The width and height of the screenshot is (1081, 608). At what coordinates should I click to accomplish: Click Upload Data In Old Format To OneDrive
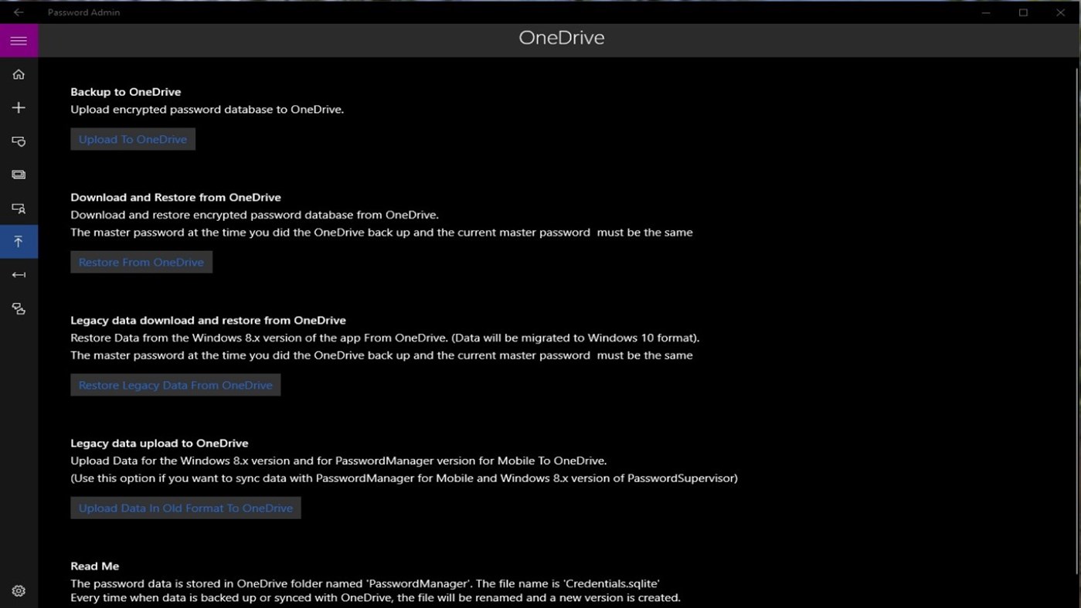click(x=185, y=508)
